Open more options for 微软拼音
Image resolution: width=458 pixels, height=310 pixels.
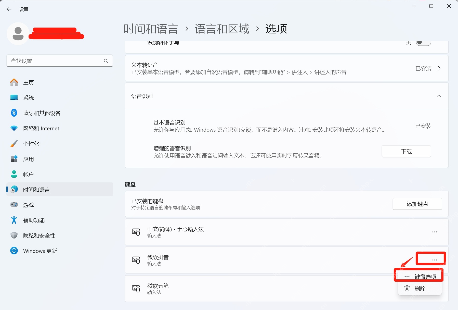click(435, 260)
